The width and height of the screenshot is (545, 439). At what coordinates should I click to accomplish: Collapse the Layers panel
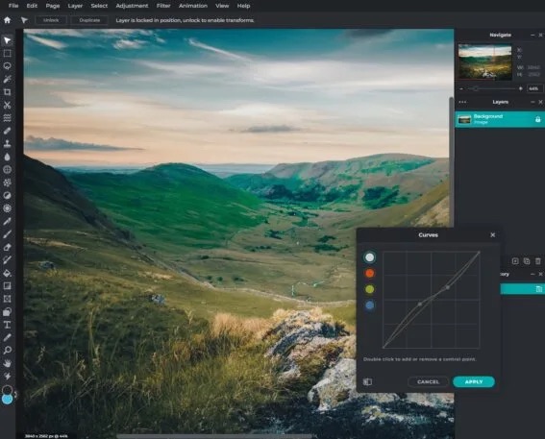point(533,102)
